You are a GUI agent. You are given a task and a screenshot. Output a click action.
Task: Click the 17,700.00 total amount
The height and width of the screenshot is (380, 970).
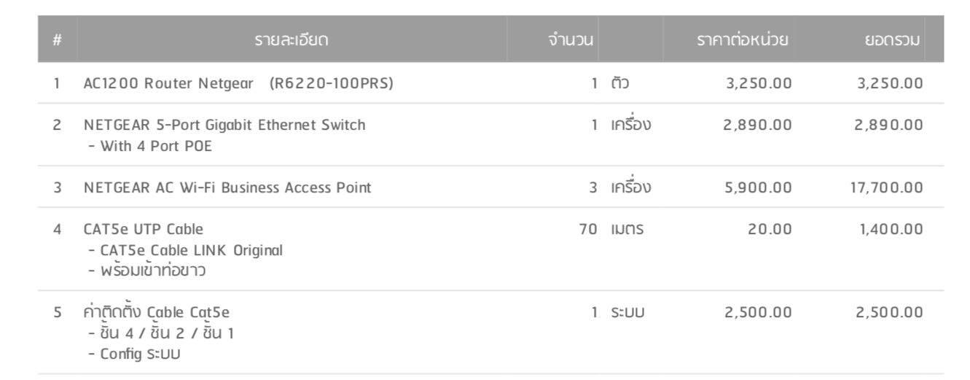pyautogui.click(x=886, y=187)
